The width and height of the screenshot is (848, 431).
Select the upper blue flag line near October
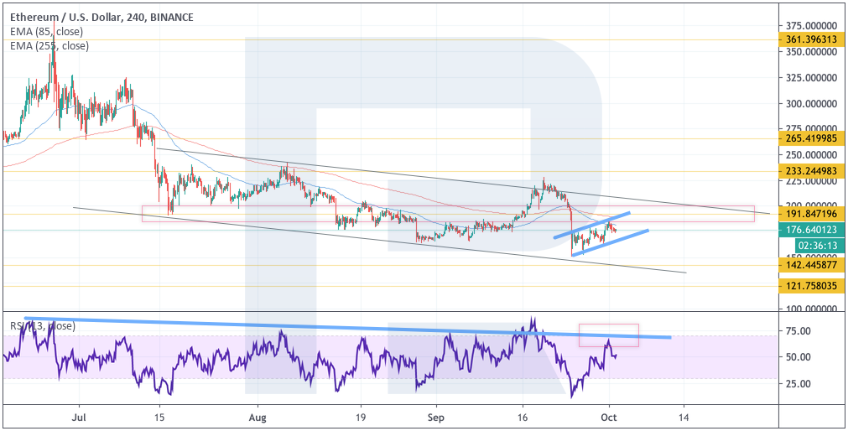point(591,226)
